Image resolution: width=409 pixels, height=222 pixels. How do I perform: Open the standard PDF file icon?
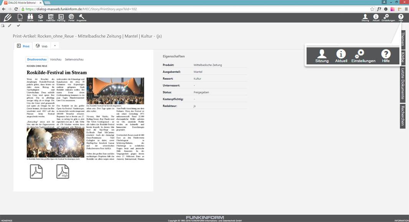tap(36, 171)
